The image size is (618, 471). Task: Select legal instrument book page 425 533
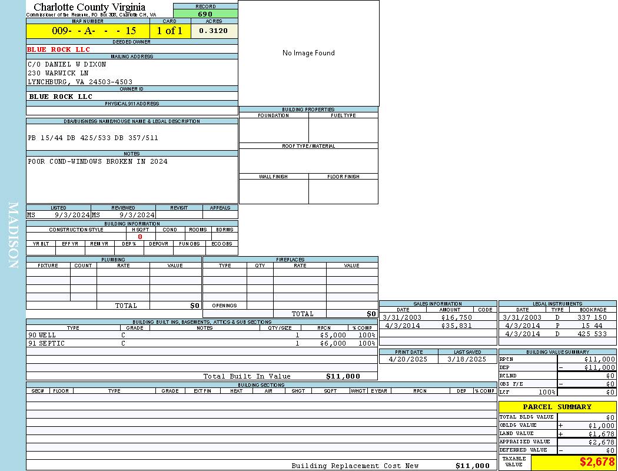[x=592, y=334]
